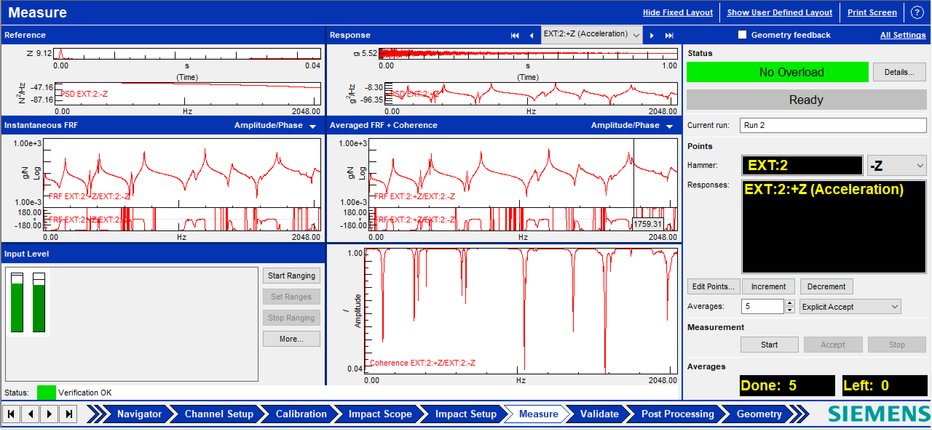Image resolution: width=932 pixels, height=430 pixels.
Task: Go to next response channel
Action: (652, 35)
